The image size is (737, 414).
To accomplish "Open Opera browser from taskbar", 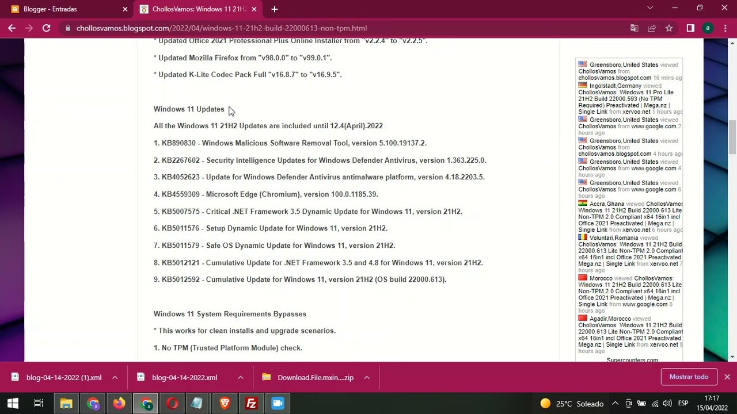I will [x=172, y=404].
